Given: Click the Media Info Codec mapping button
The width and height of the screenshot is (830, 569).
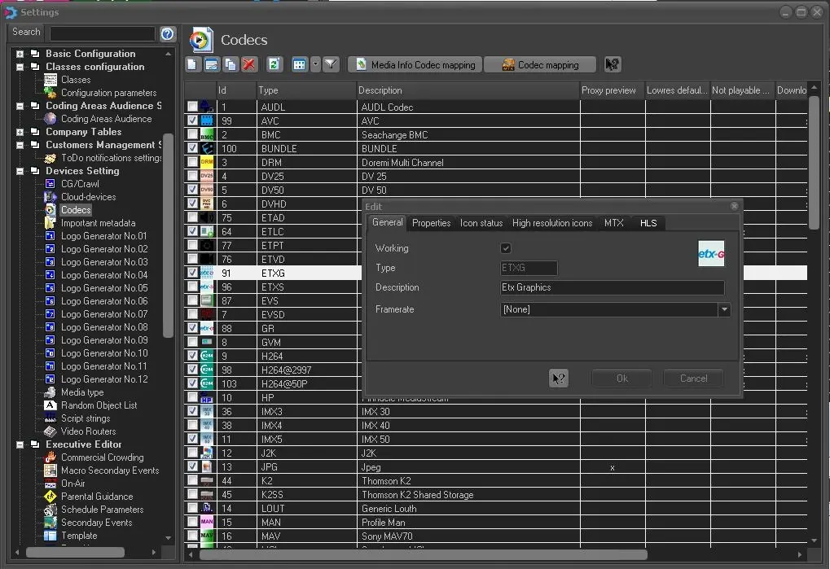Looking at the screenshot, I should coord(415,65).
